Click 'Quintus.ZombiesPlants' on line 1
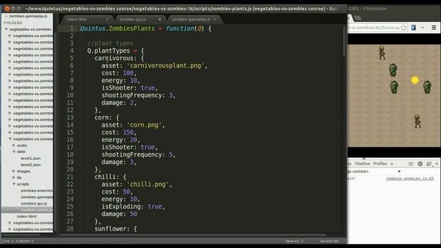 [117, 28]
